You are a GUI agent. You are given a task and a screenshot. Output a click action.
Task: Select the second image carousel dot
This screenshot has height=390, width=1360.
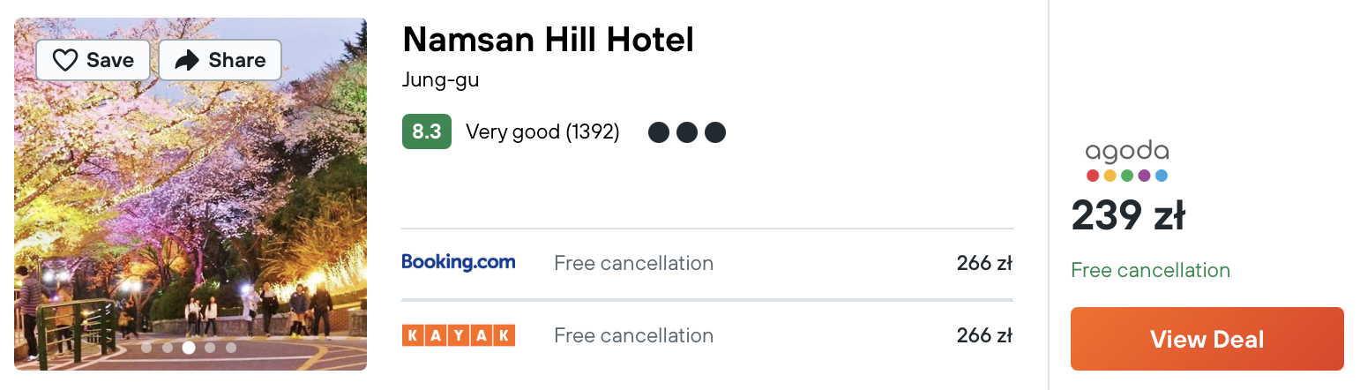168,348
